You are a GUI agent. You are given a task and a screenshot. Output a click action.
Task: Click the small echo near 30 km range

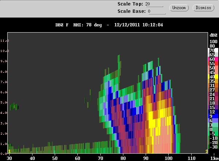14,106
